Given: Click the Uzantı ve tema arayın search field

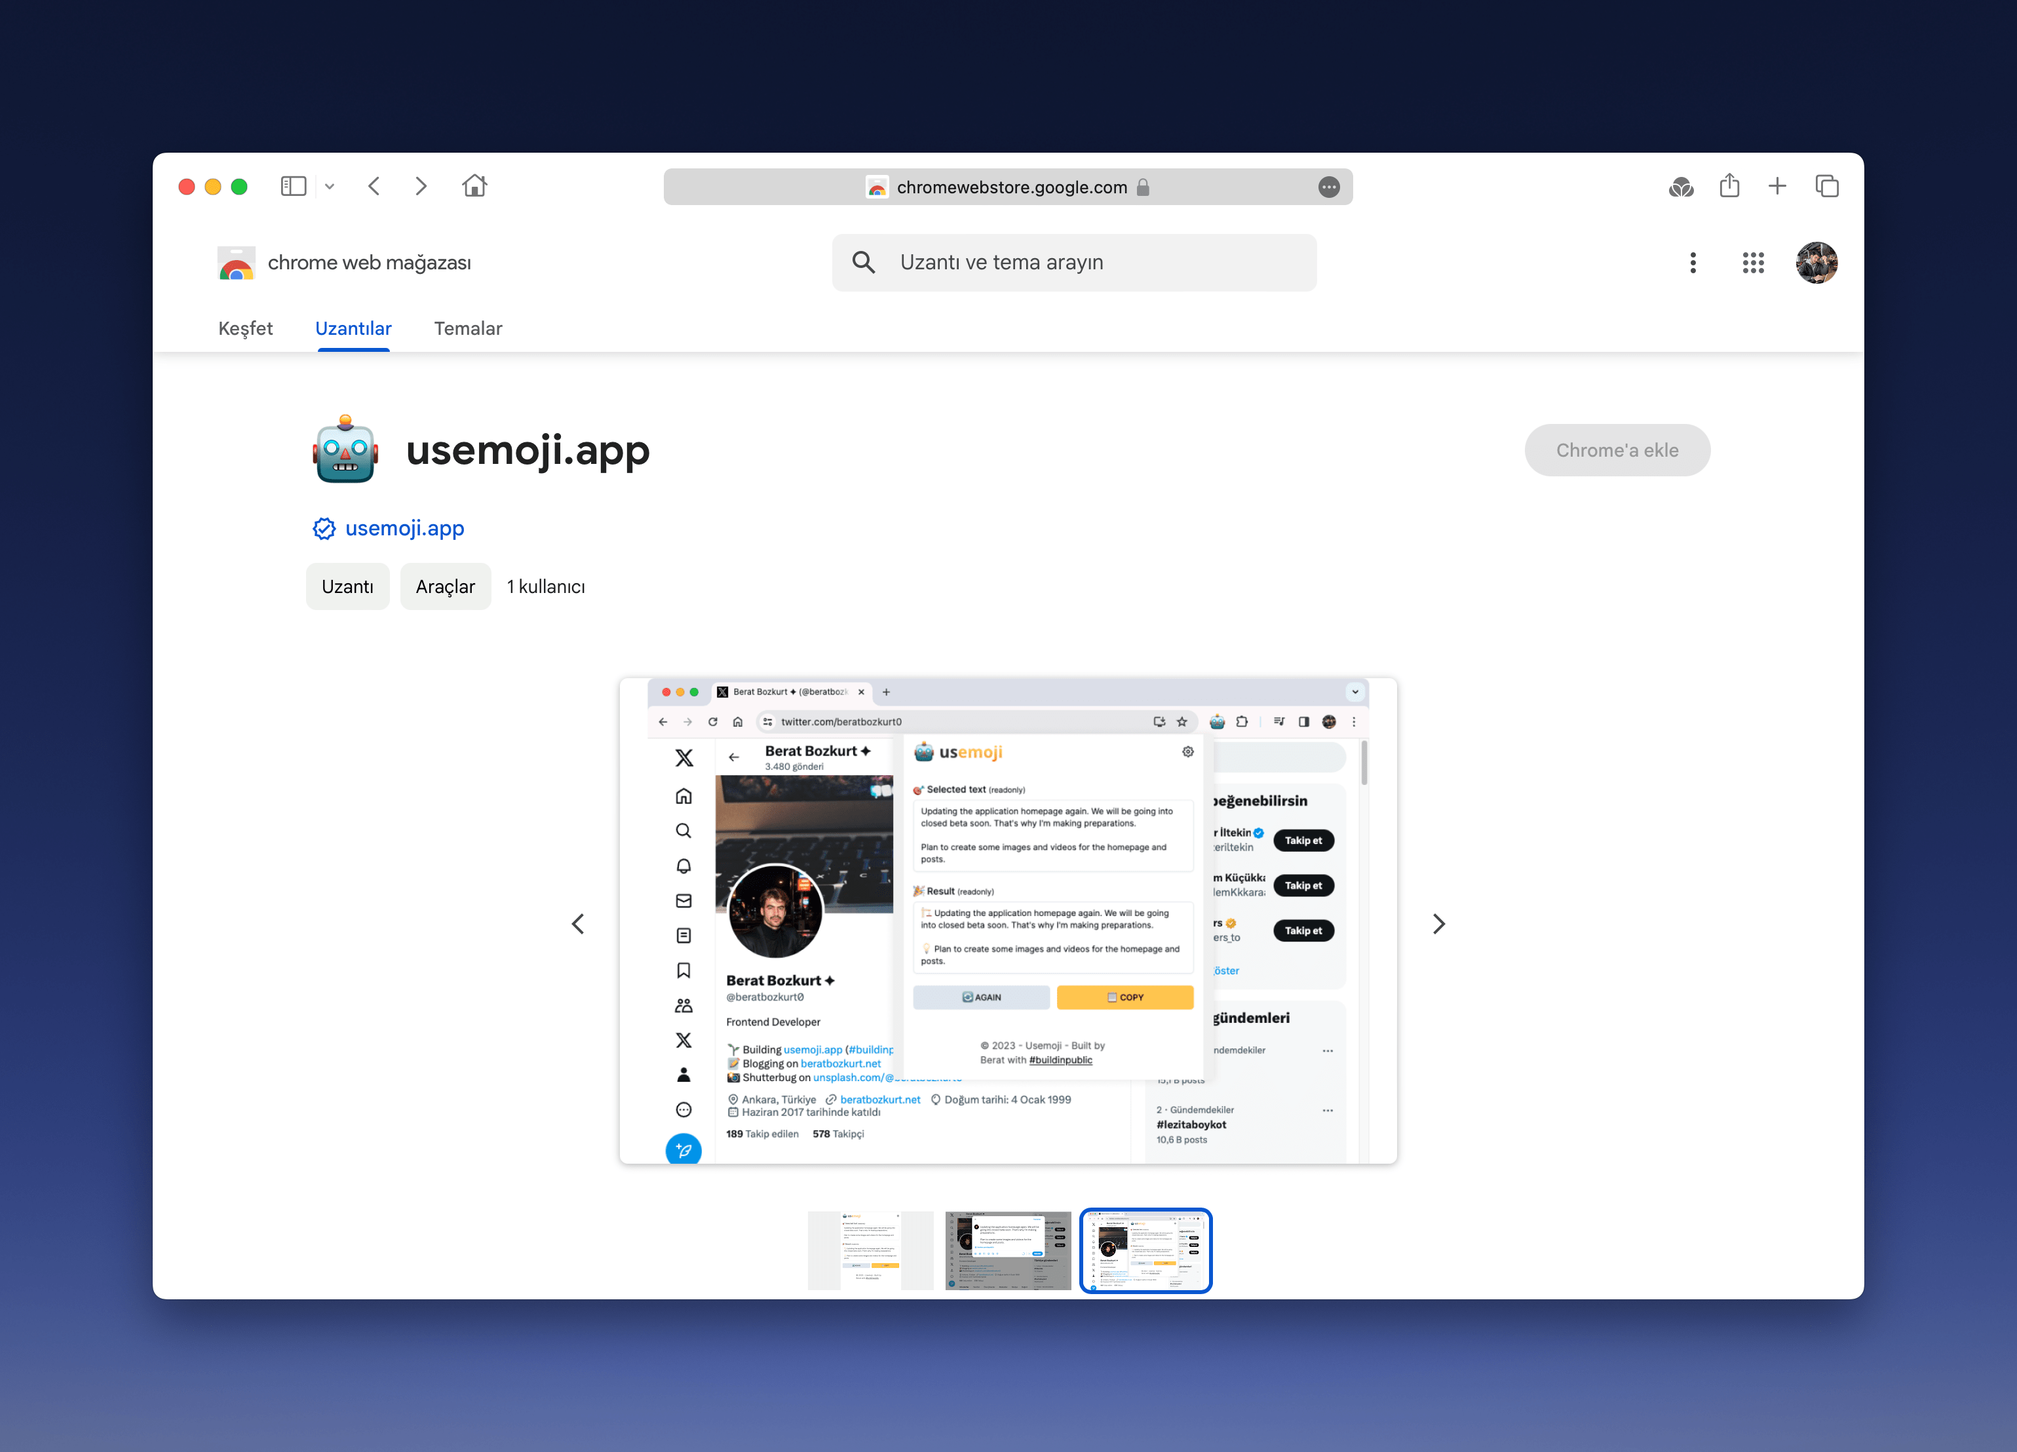Looking at the screenshot, I should coord(1073,262).
